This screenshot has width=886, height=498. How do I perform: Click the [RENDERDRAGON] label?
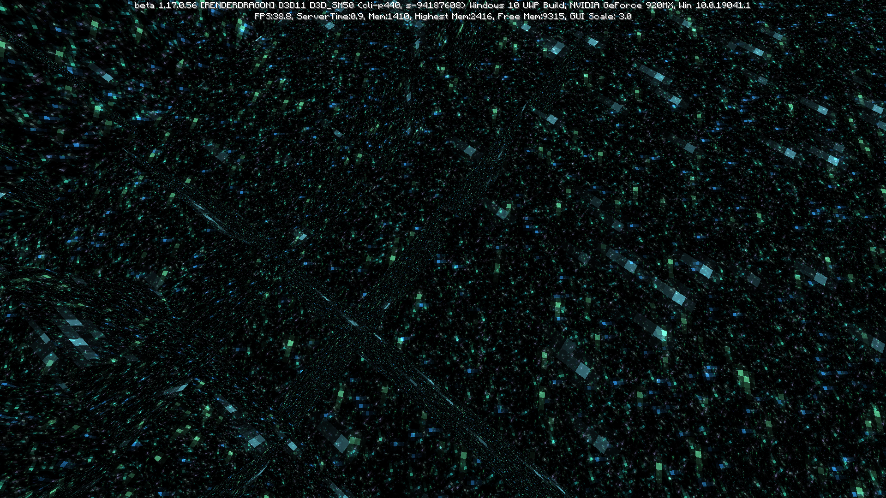[238, 6]
